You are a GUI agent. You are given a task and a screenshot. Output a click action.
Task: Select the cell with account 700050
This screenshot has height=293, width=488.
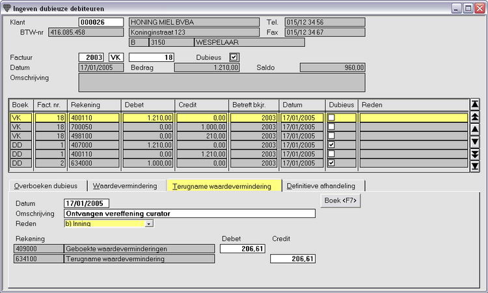(x=94, y=127)
